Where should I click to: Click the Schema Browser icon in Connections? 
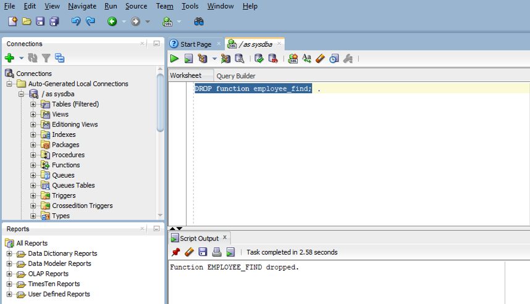click(59, 58)
